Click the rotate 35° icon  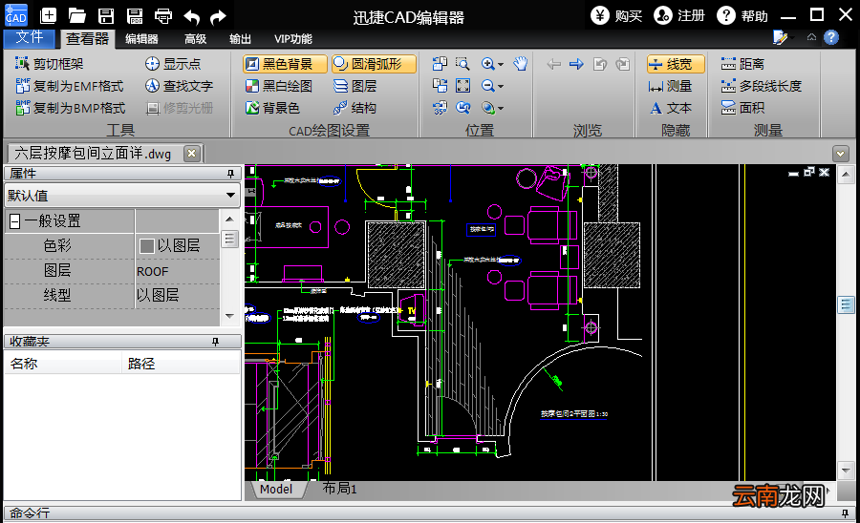(440, 108)
